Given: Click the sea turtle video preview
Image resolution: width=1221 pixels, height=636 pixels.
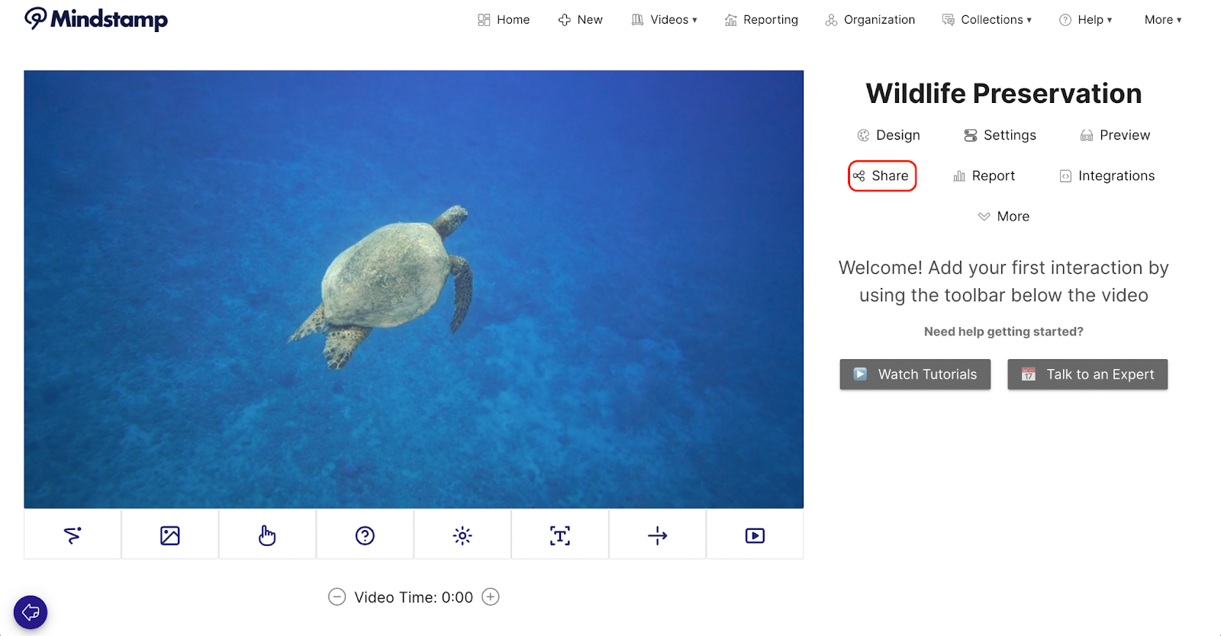Looking at the screenshot, I should pos(414,289).
